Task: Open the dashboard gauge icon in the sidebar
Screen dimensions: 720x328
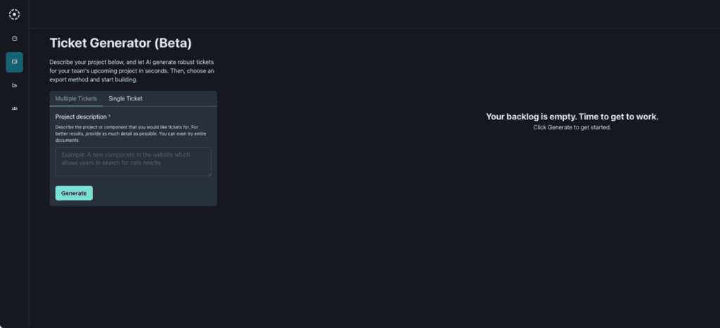Action: pyautogui.click(x=14, y=39)
